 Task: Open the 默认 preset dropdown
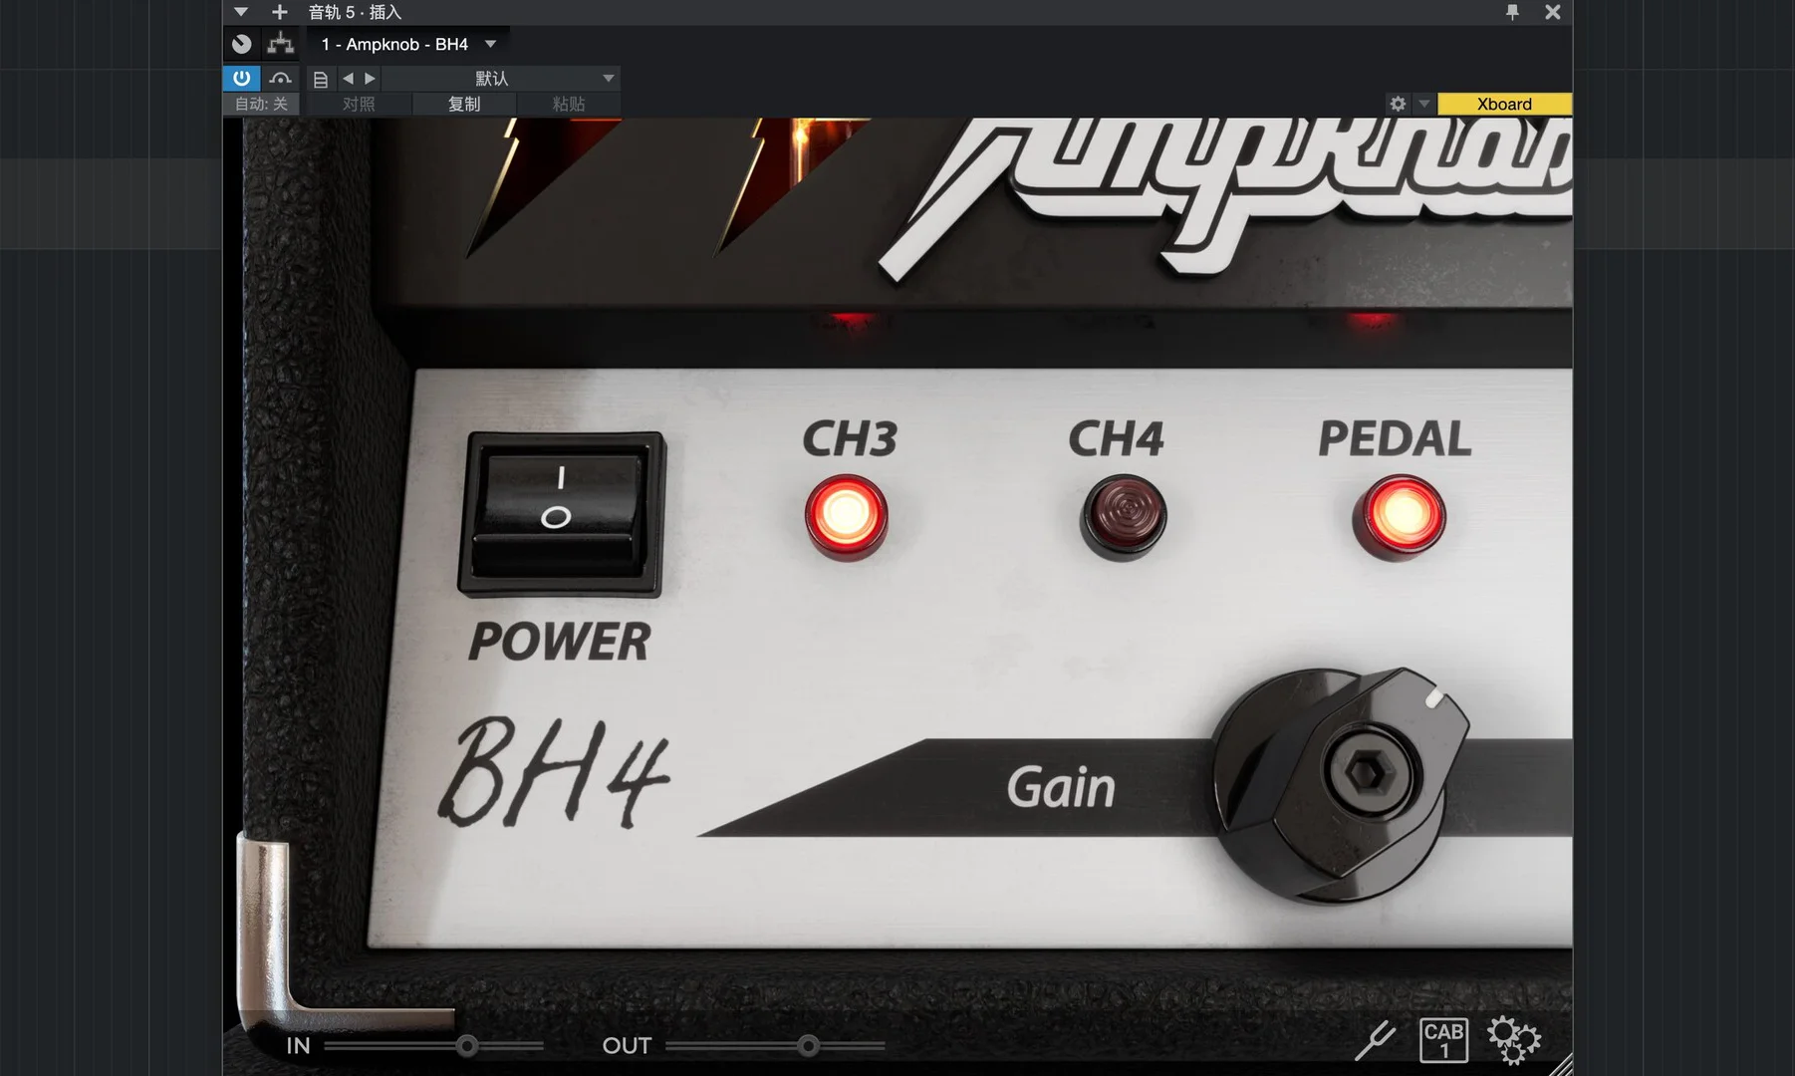pos(608,79)
